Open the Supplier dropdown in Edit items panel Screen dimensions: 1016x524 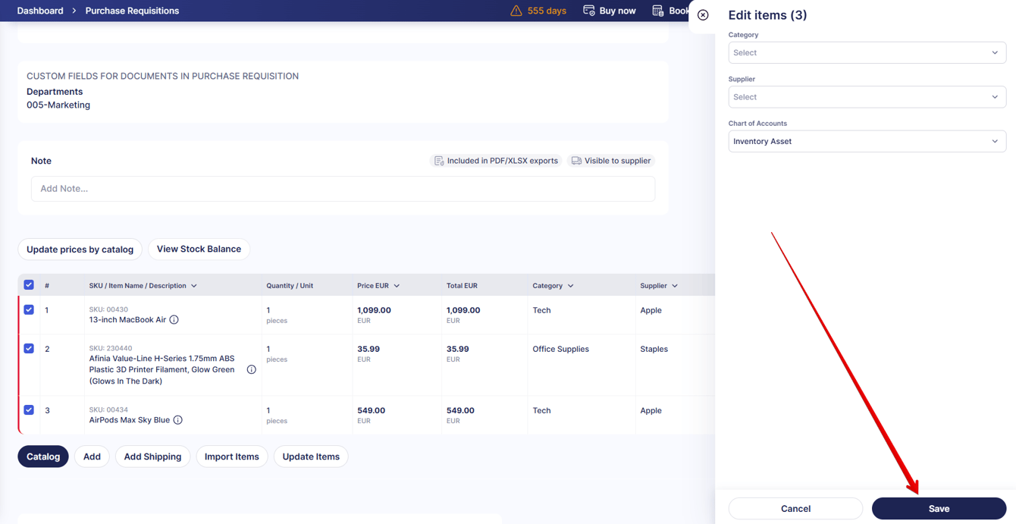(867, 96)
